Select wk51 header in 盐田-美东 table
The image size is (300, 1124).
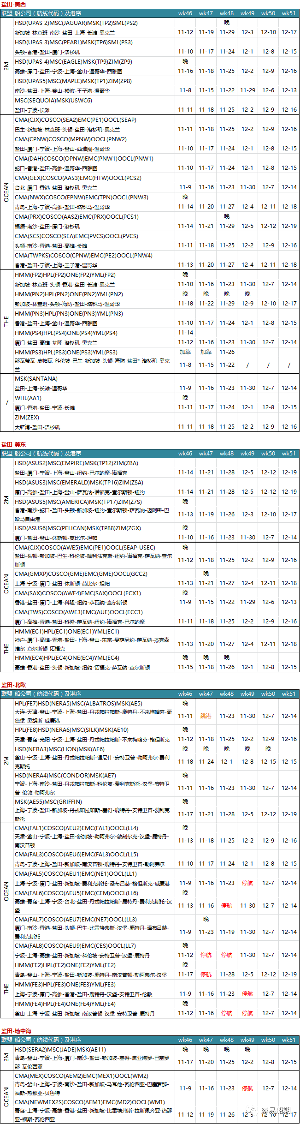click(289, 454)
